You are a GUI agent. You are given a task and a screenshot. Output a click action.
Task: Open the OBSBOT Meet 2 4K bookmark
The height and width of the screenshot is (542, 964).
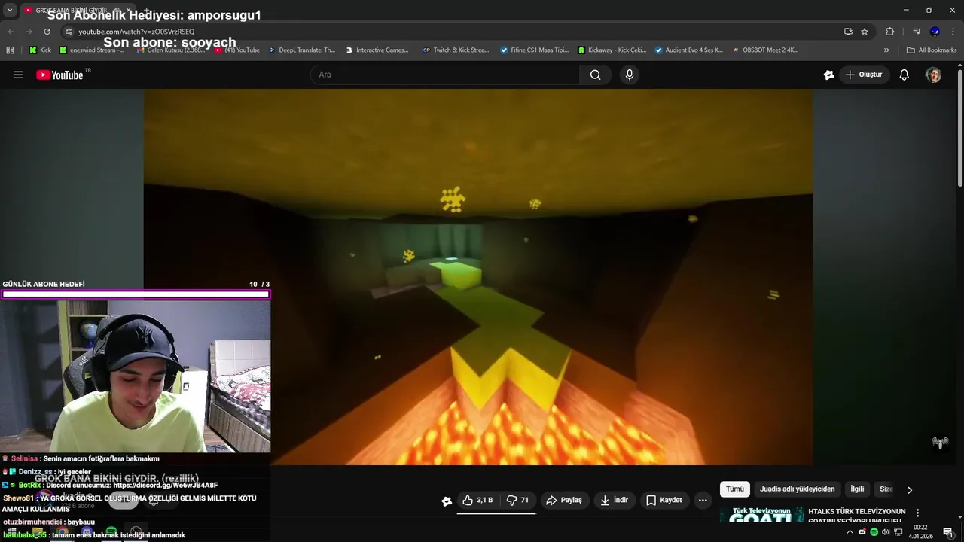pyautogui.click(x=764, y=50)
